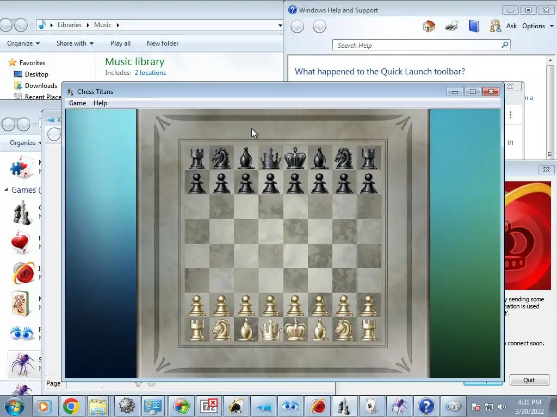Select the black king piece
The width and height of the screenshot is (557, 417).
(295, 157)
